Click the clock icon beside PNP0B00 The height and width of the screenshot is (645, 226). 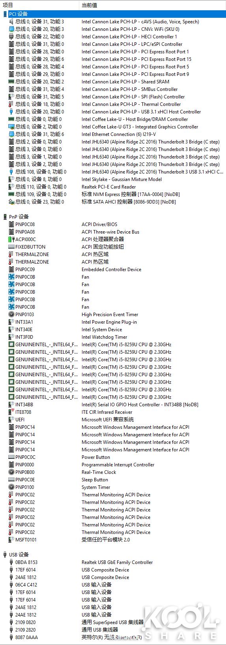(x=11, y=472)
